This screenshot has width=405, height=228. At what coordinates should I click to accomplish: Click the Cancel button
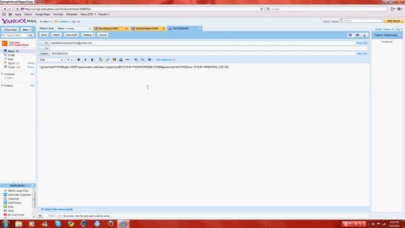103,35
